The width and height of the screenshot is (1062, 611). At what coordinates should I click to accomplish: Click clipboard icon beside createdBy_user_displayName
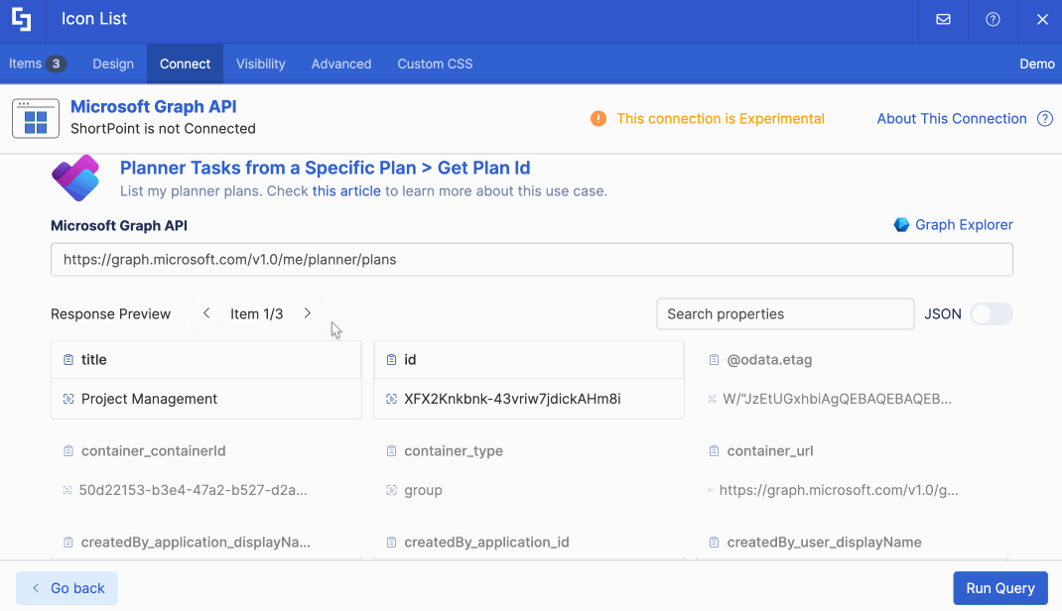(714, 542)
